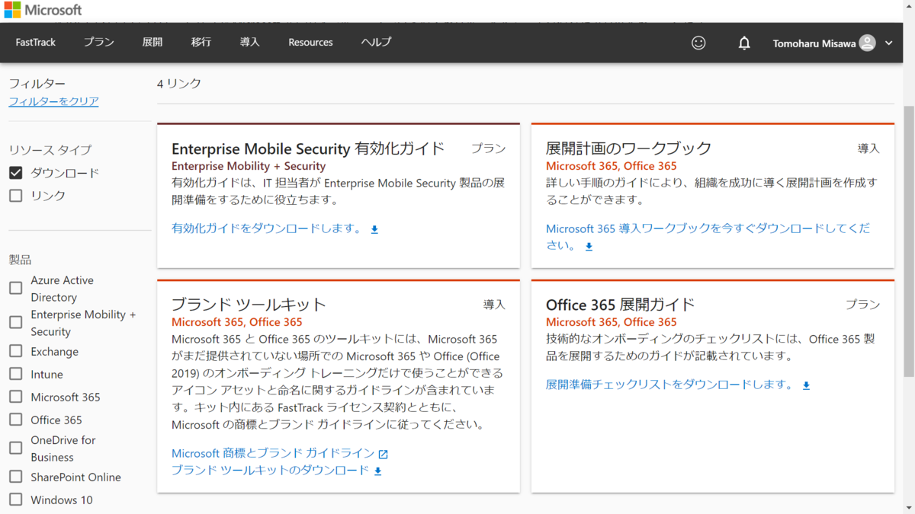Enable the Intune product filter

[x=15, y=374]
